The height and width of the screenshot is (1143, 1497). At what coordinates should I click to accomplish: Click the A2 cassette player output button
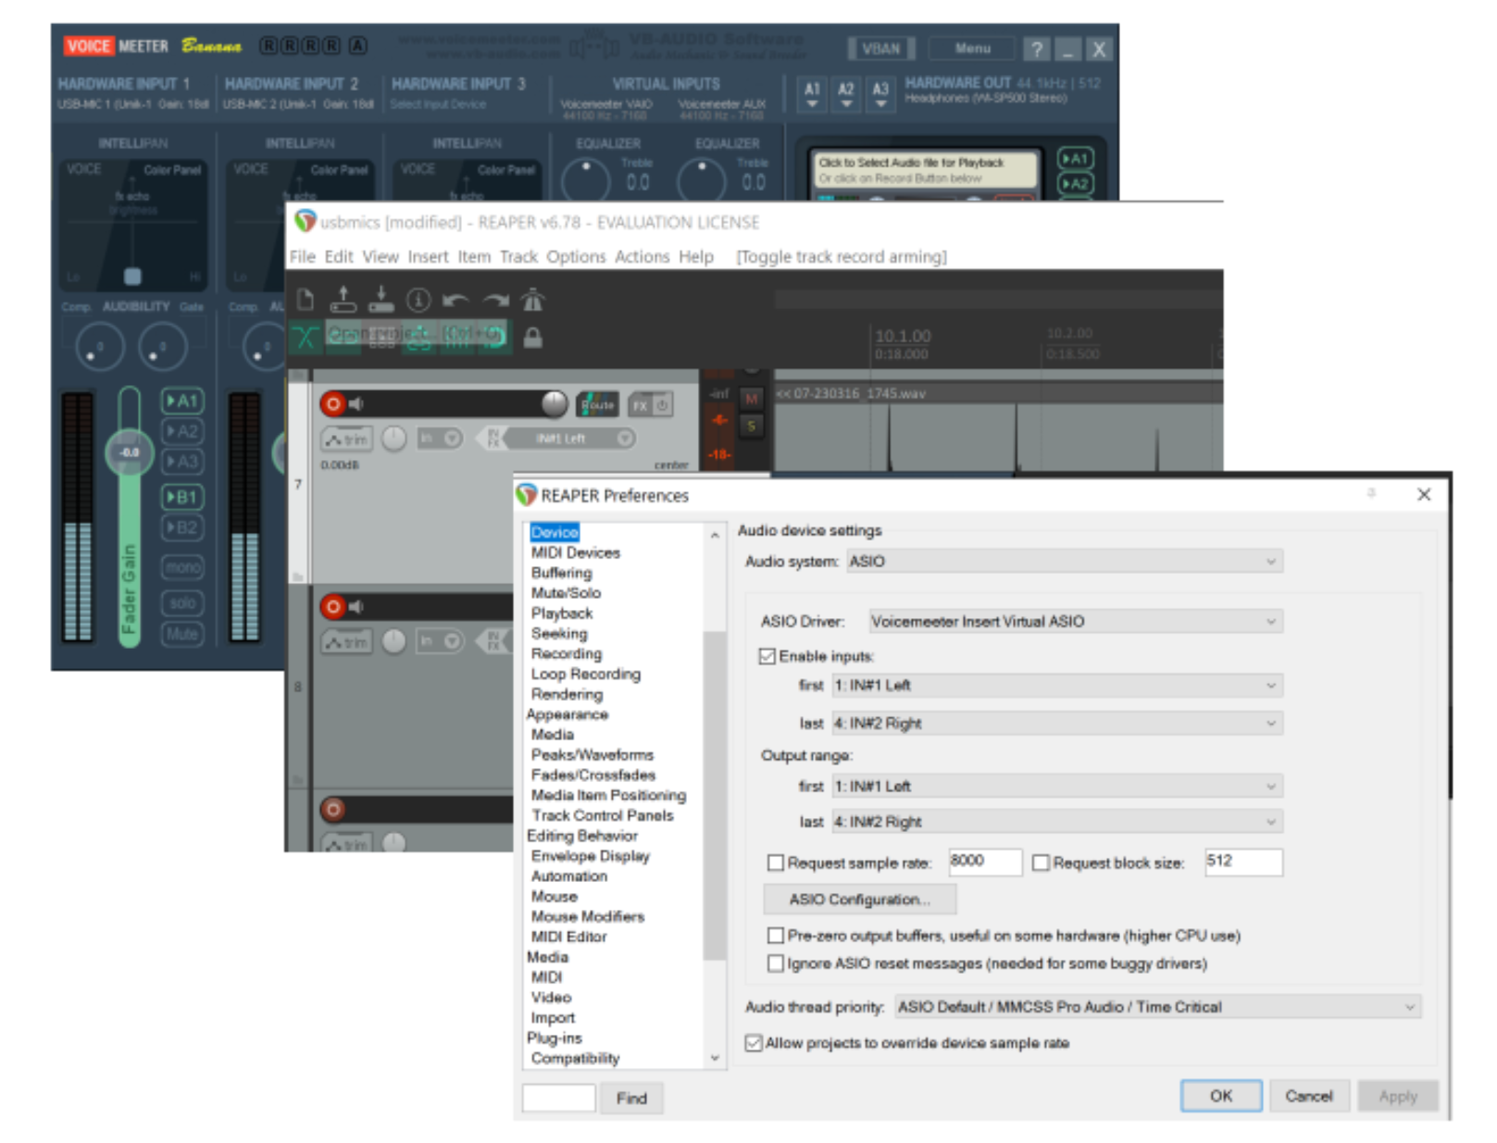tap(1074, 184)
